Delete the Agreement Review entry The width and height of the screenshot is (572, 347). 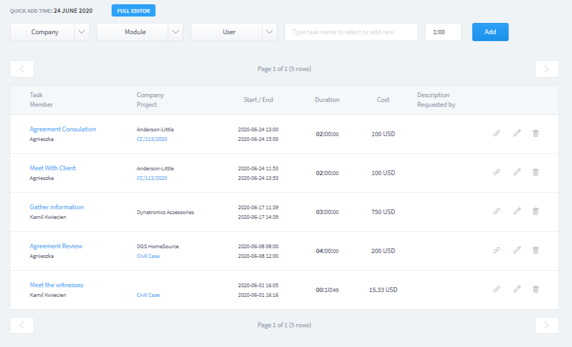coord(536,250)
